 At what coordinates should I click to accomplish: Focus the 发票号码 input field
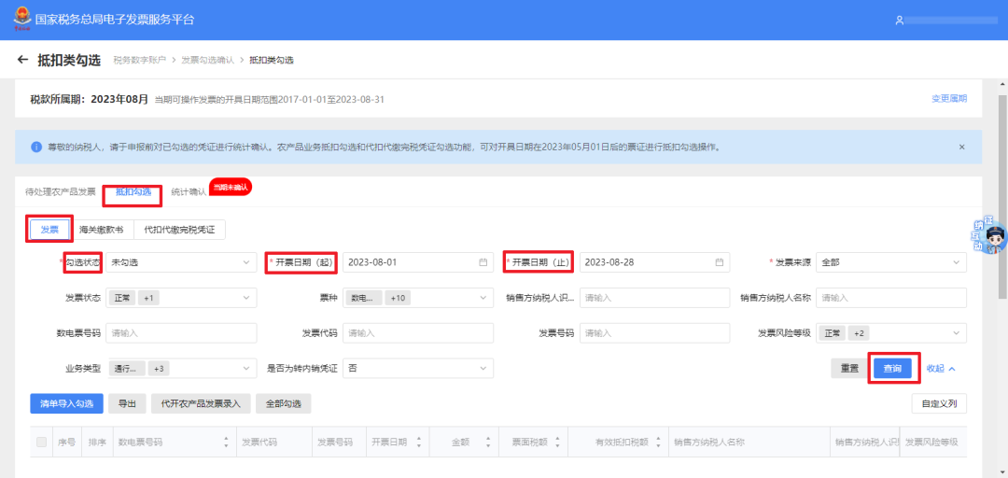tap(654, 333)
